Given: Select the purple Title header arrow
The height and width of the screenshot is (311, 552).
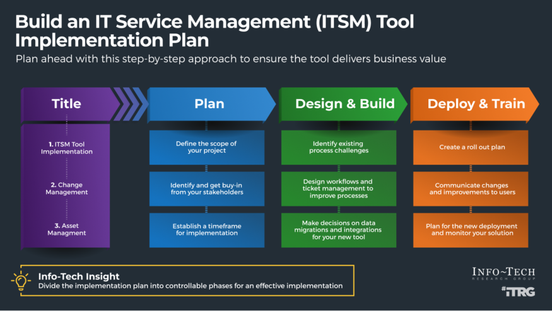Looking at the screenshot, I should tap(67, 103).
